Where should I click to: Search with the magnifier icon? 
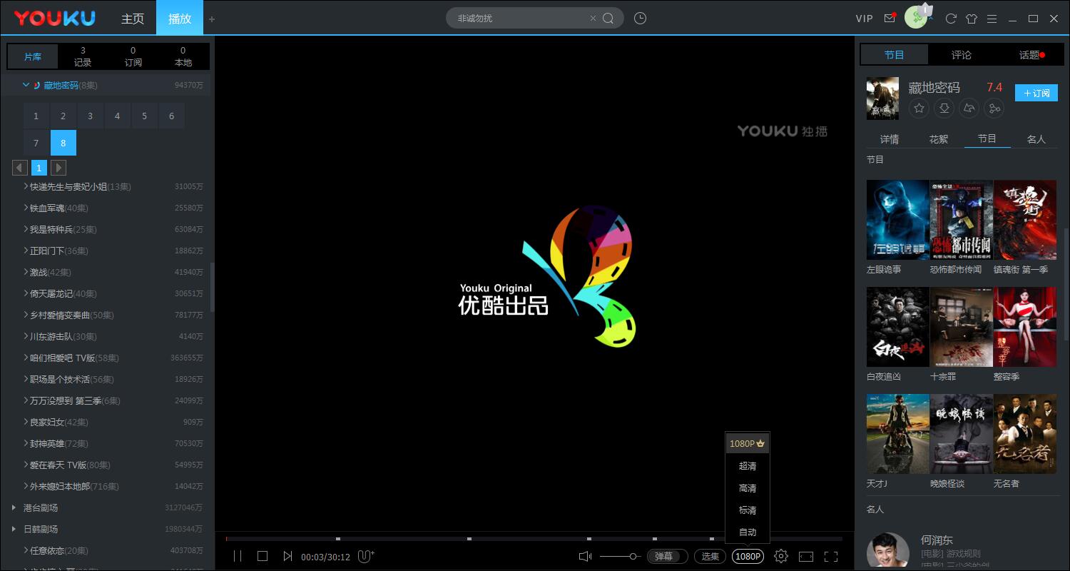coord(608,19)
